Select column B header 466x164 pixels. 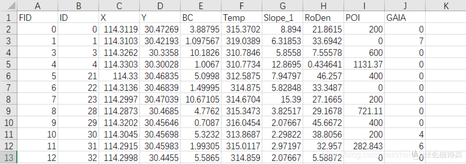pyautogui.click(x=79, y=6)
